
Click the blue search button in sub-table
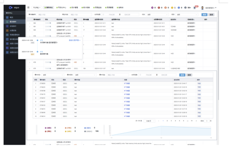pyautogui.click(x=182, y=75)
